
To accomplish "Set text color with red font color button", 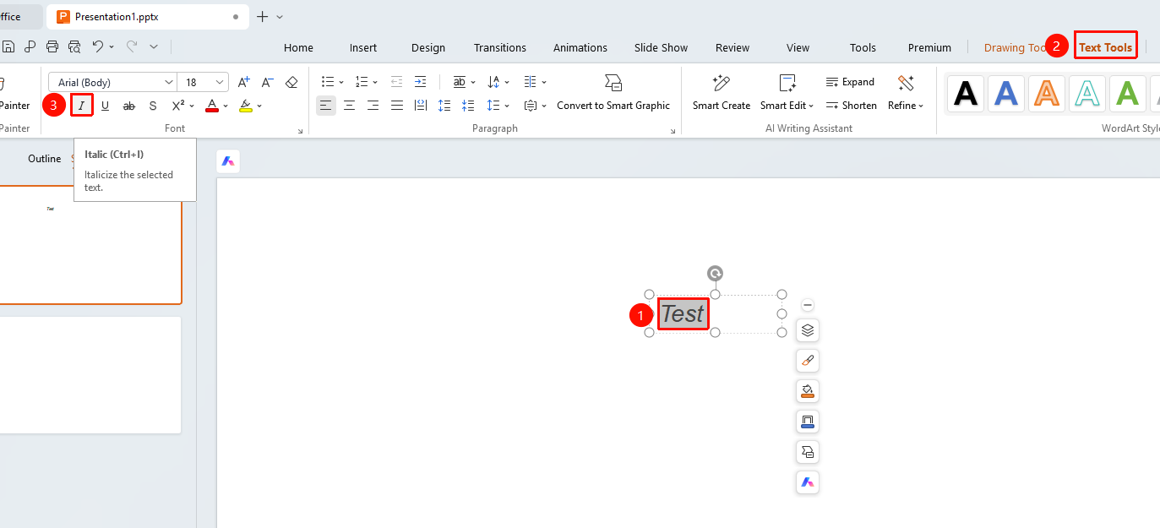I will (x=212, y=106).
